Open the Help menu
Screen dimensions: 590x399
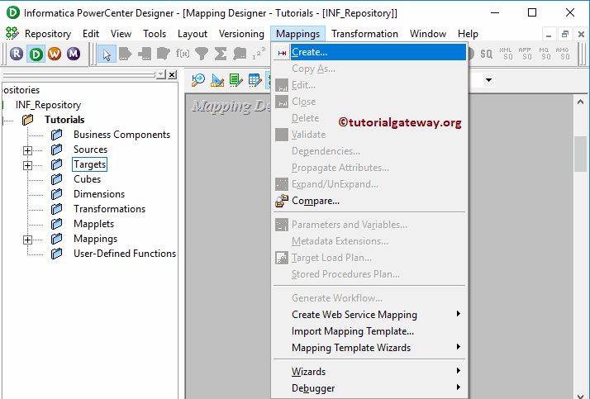(468, 34)
